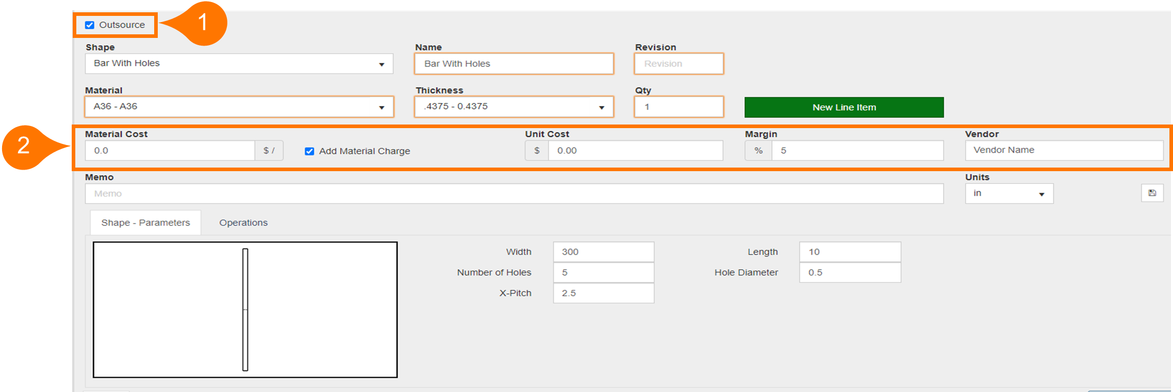Click the Memo text field
The image size is (1173, 392).
513,194
